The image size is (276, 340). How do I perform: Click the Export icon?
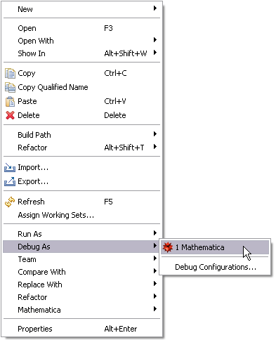(10, 181)
